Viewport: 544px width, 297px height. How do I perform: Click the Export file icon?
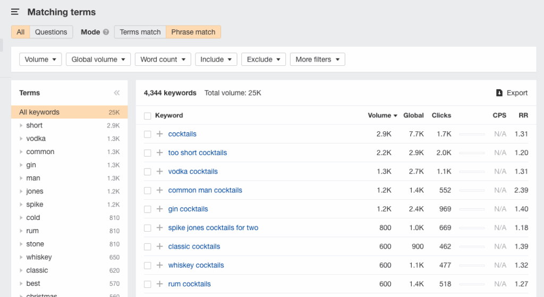(499, 92)
